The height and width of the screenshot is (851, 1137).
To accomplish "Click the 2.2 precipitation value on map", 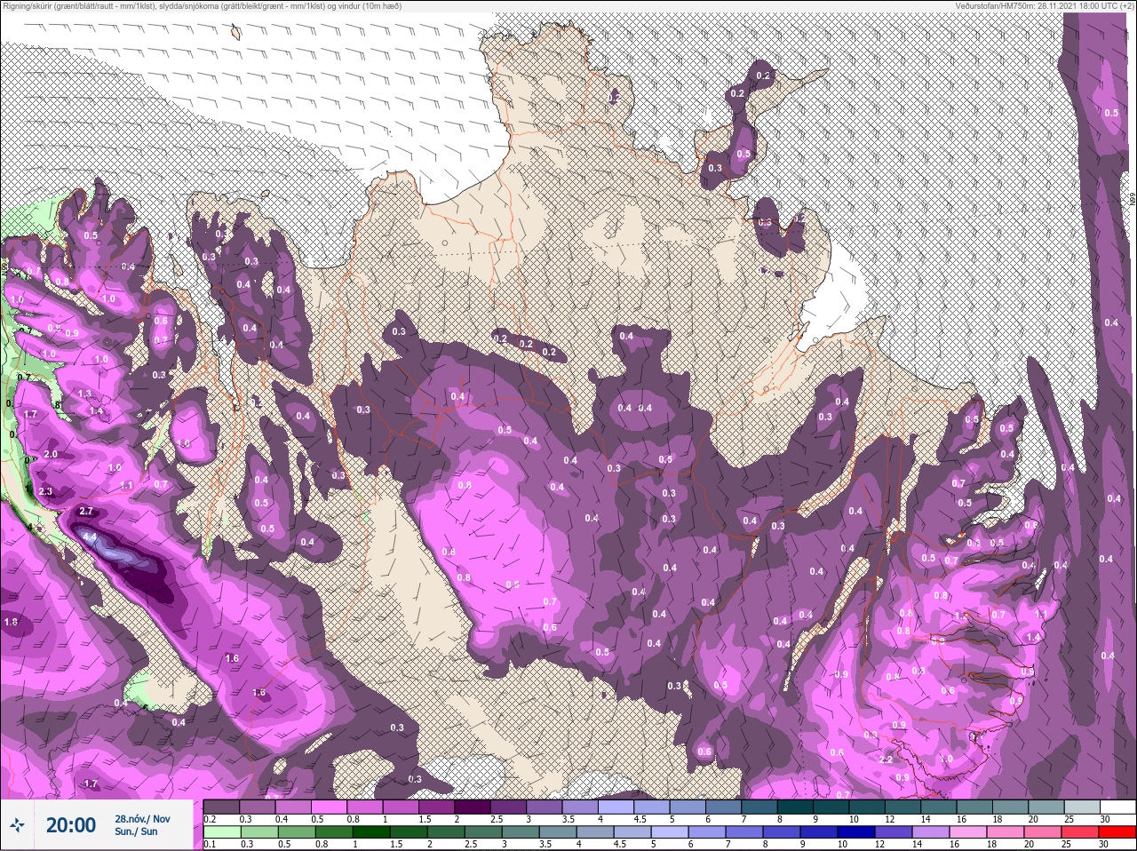I will coord(886,760).
